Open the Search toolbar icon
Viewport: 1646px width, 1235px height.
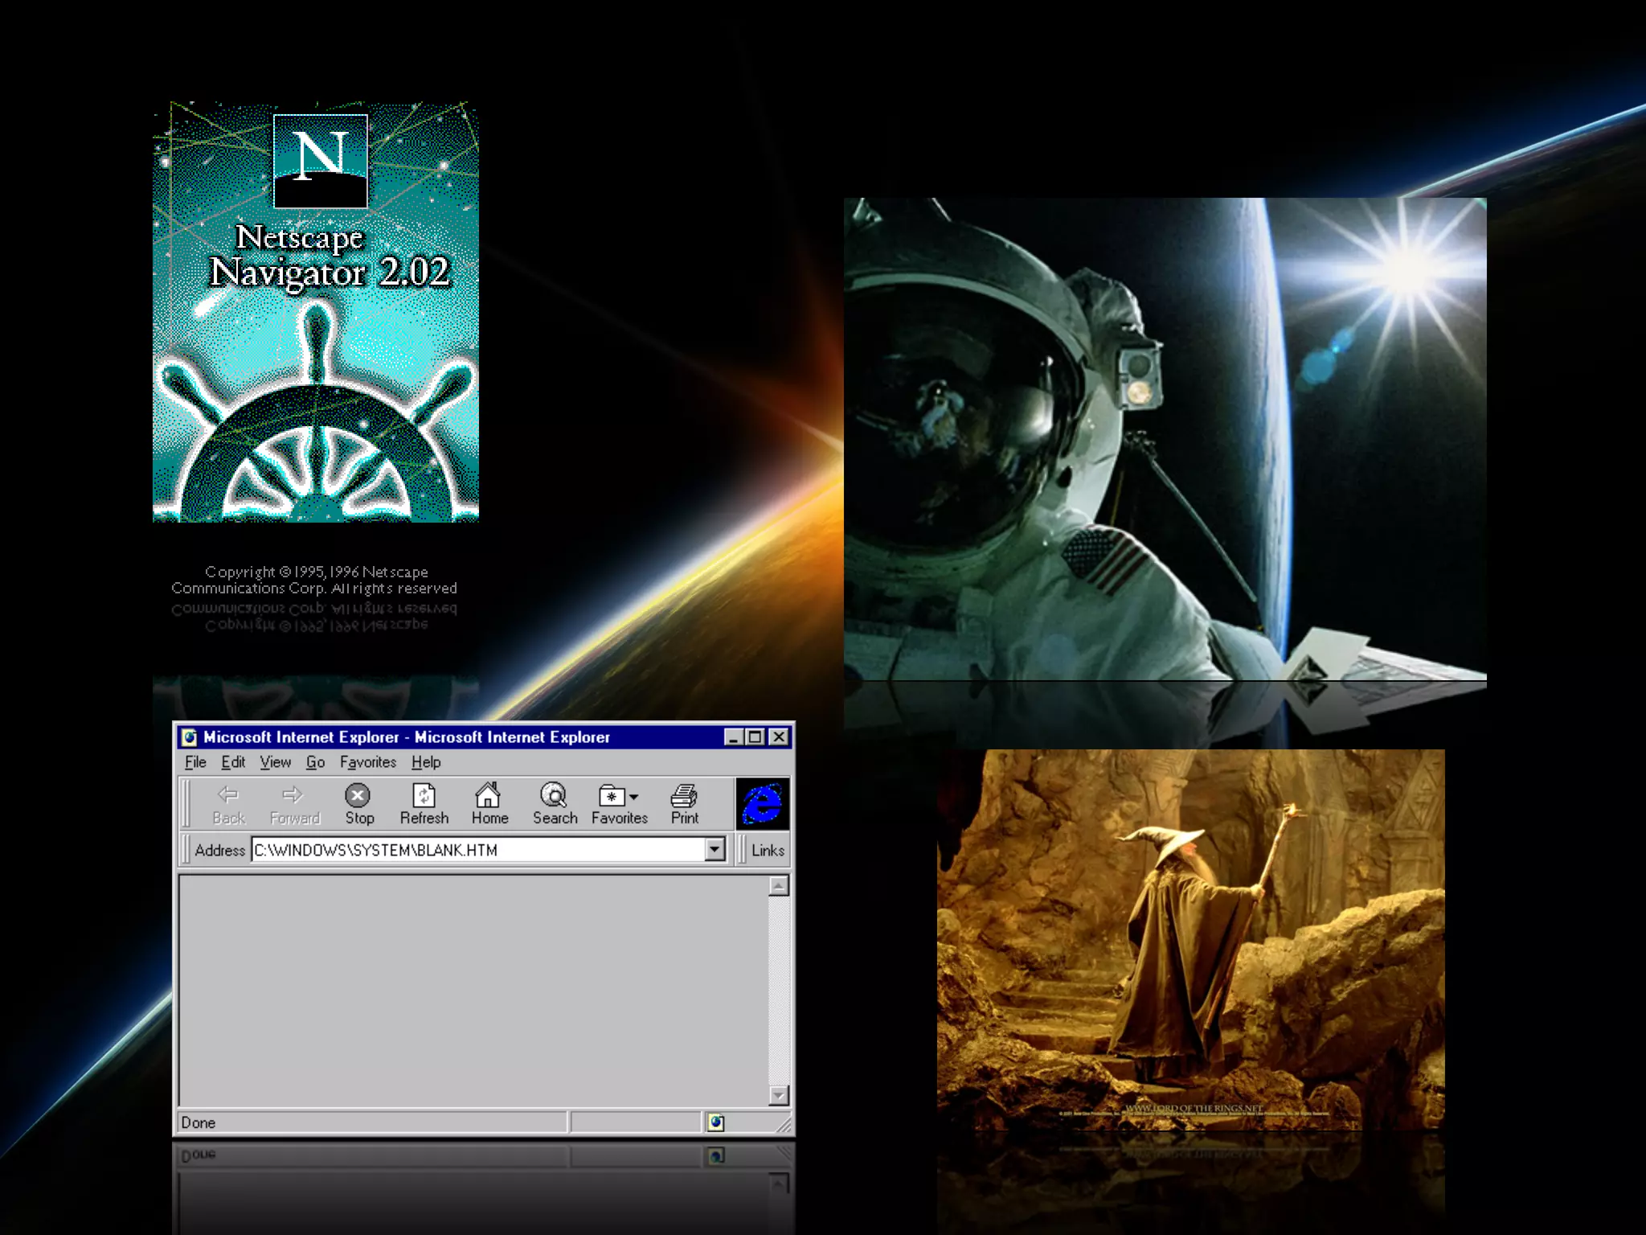click(x=554, y=796)
